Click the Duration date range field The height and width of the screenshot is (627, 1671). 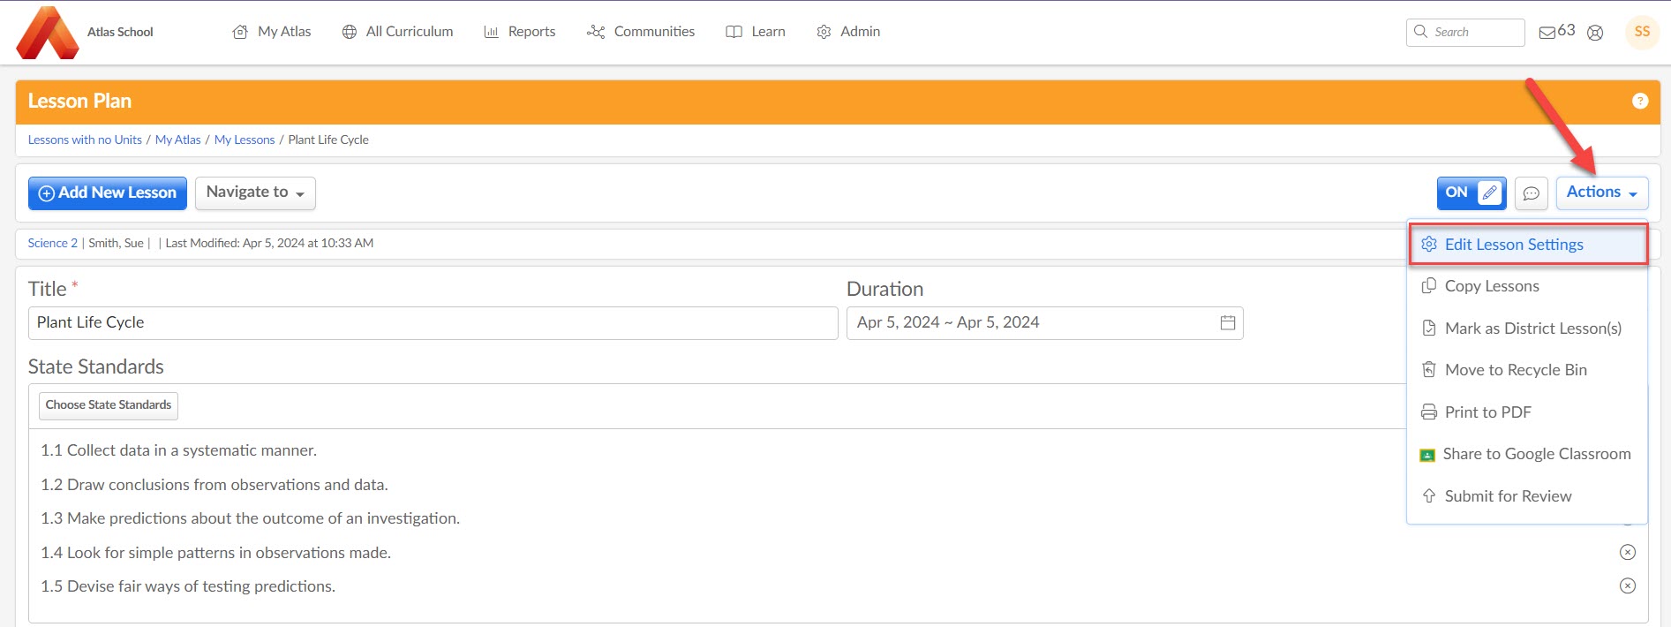point(1044,323)
